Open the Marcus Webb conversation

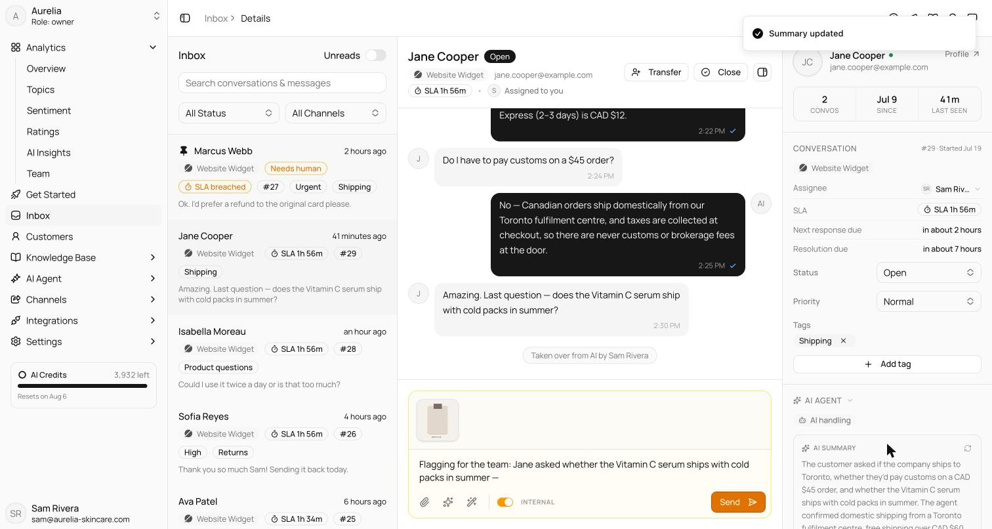(x=282, y=177)
